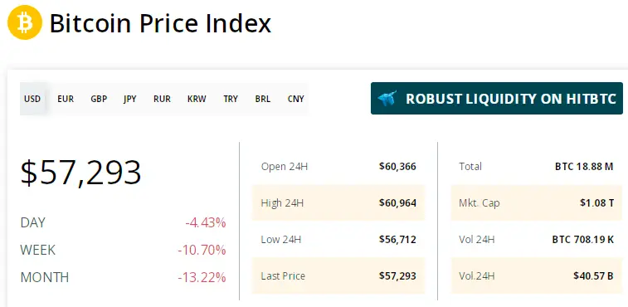Switch to EUR currency tab
The height and width of the screenshot is (307, 628).
pyautogui.click(x=66, y=99)
